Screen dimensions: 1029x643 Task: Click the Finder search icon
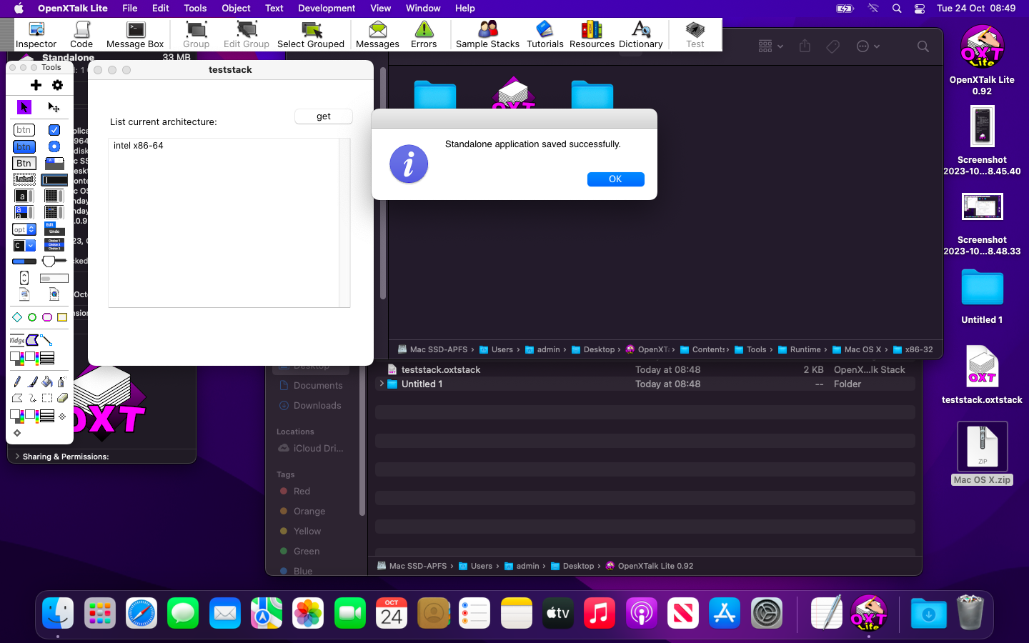923,46
